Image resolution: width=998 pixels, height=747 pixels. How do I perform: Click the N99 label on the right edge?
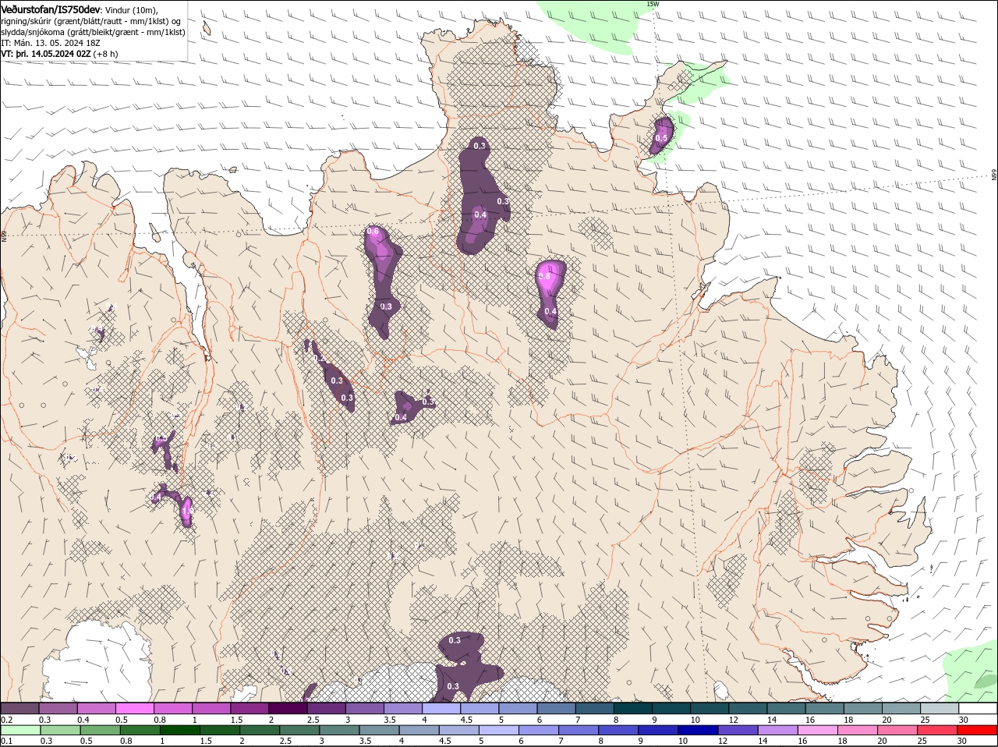pos(994,175)
